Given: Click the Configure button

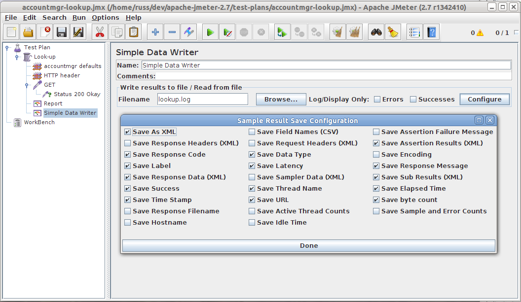Looking at the screenshot, I should 484,99.
